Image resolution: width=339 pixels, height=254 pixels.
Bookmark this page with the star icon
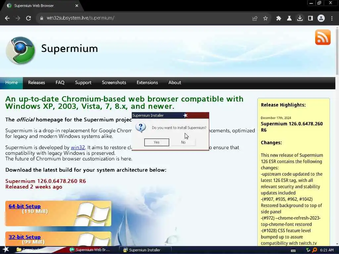266,19
